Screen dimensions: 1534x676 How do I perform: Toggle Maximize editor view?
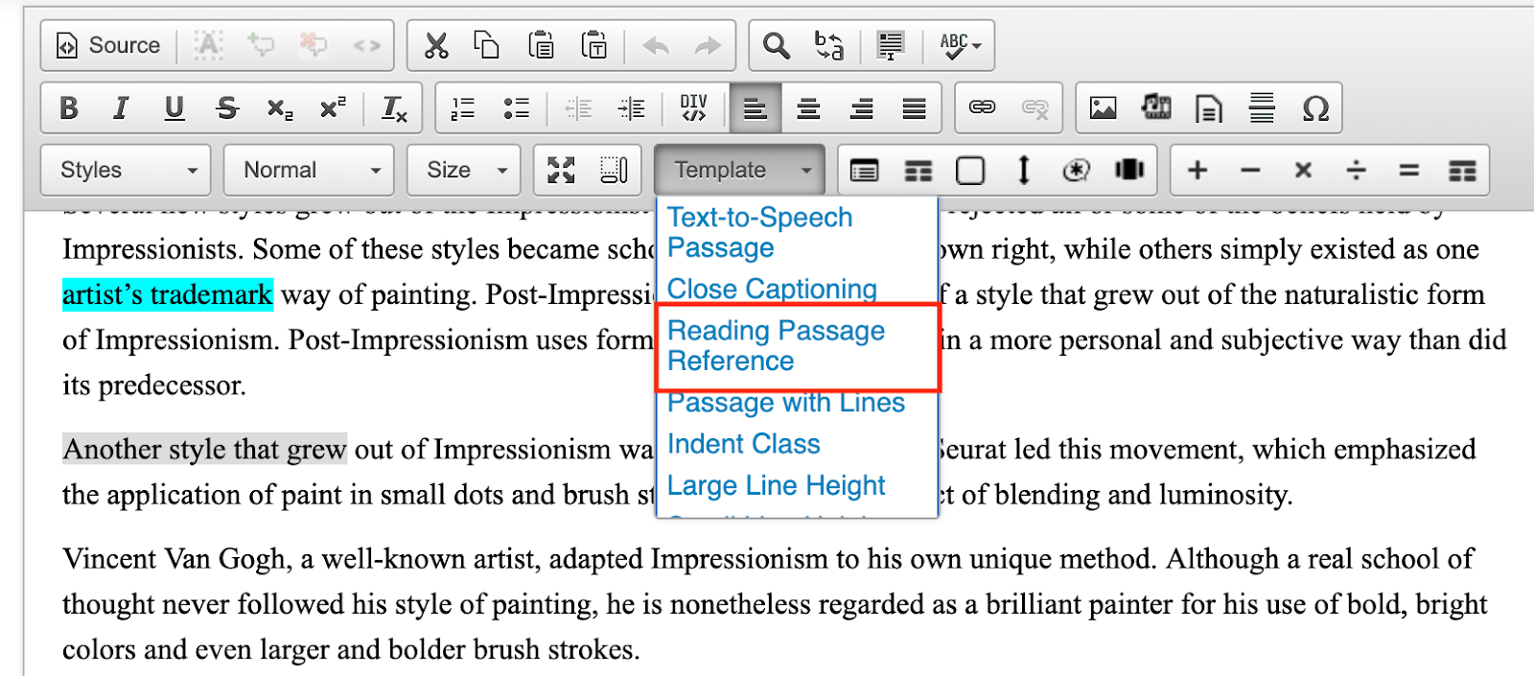(x=561, y=170)
